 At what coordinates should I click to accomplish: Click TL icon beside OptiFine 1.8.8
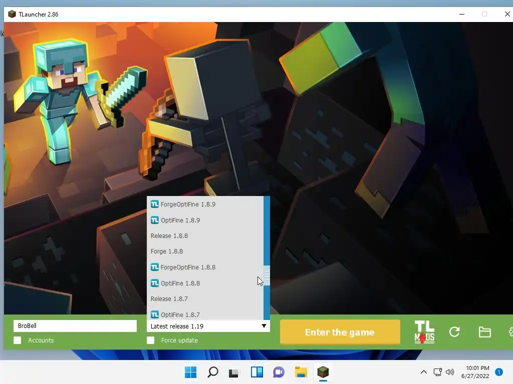(x=155, y=283)
